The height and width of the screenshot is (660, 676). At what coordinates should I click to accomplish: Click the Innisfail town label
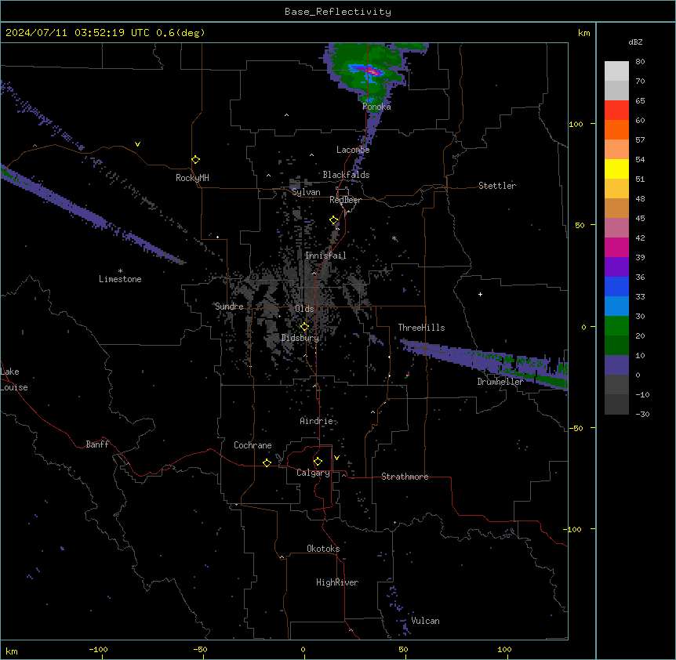(325, 256)
